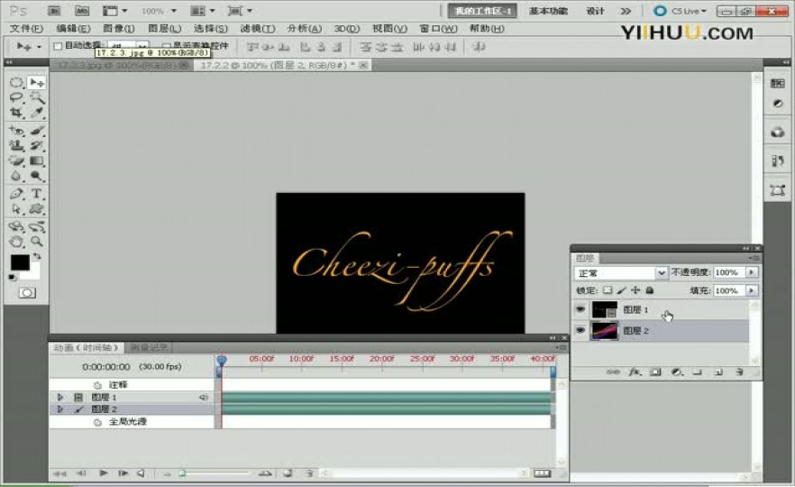Expand 图层 1 timeline track
This screenshot has height=487, width=795.
tap(59, 397)
